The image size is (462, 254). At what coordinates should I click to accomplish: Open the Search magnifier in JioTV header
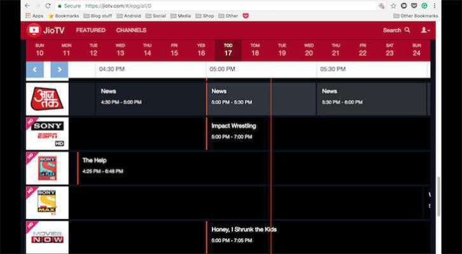[x=407, y=30]
